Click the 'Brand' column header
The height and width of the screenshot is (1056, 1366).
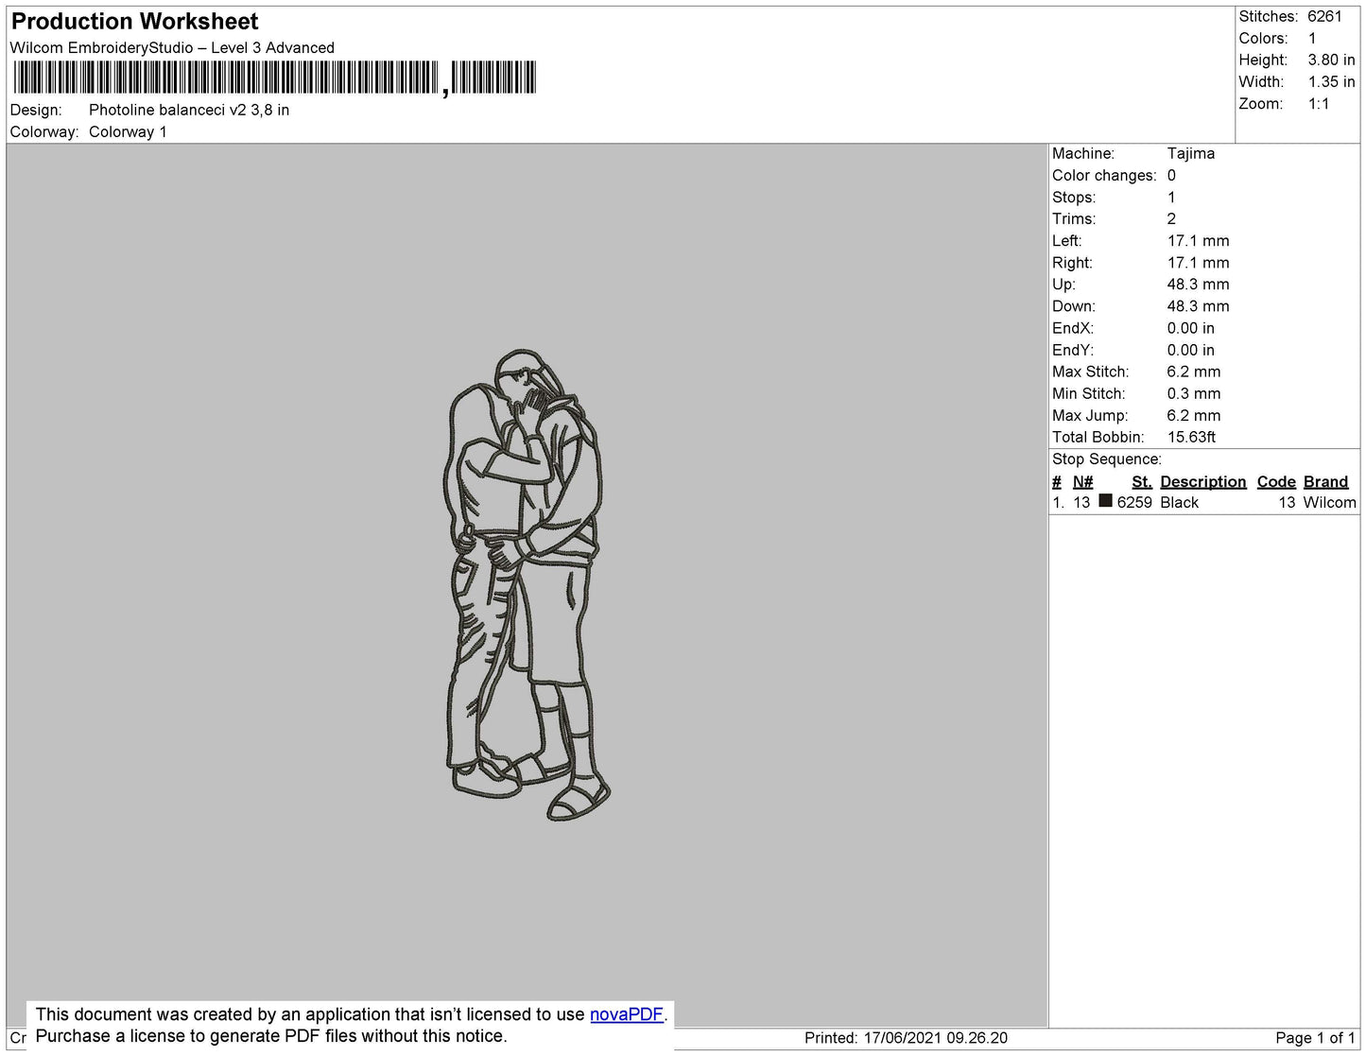click(x=1325, y=481)
